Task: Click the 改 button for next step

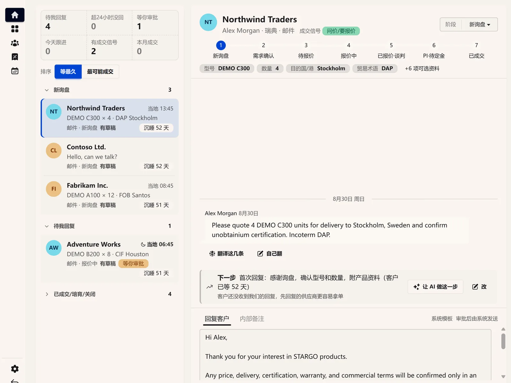Action: pyautogui.click(x=479, y=287)
